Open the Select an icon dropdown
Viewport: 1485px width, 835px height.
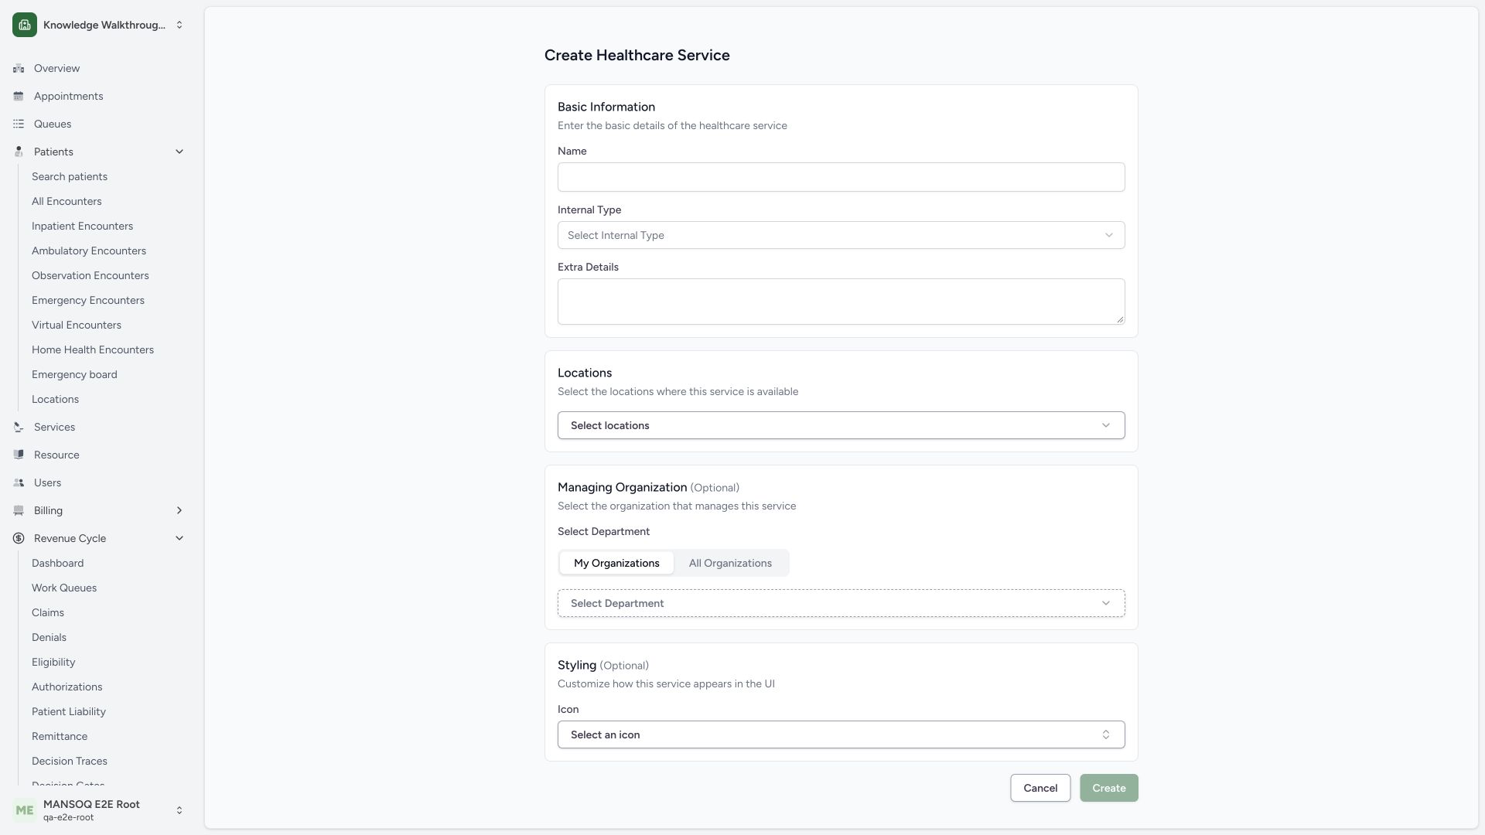pyautogui.click(x=841, y=734)
